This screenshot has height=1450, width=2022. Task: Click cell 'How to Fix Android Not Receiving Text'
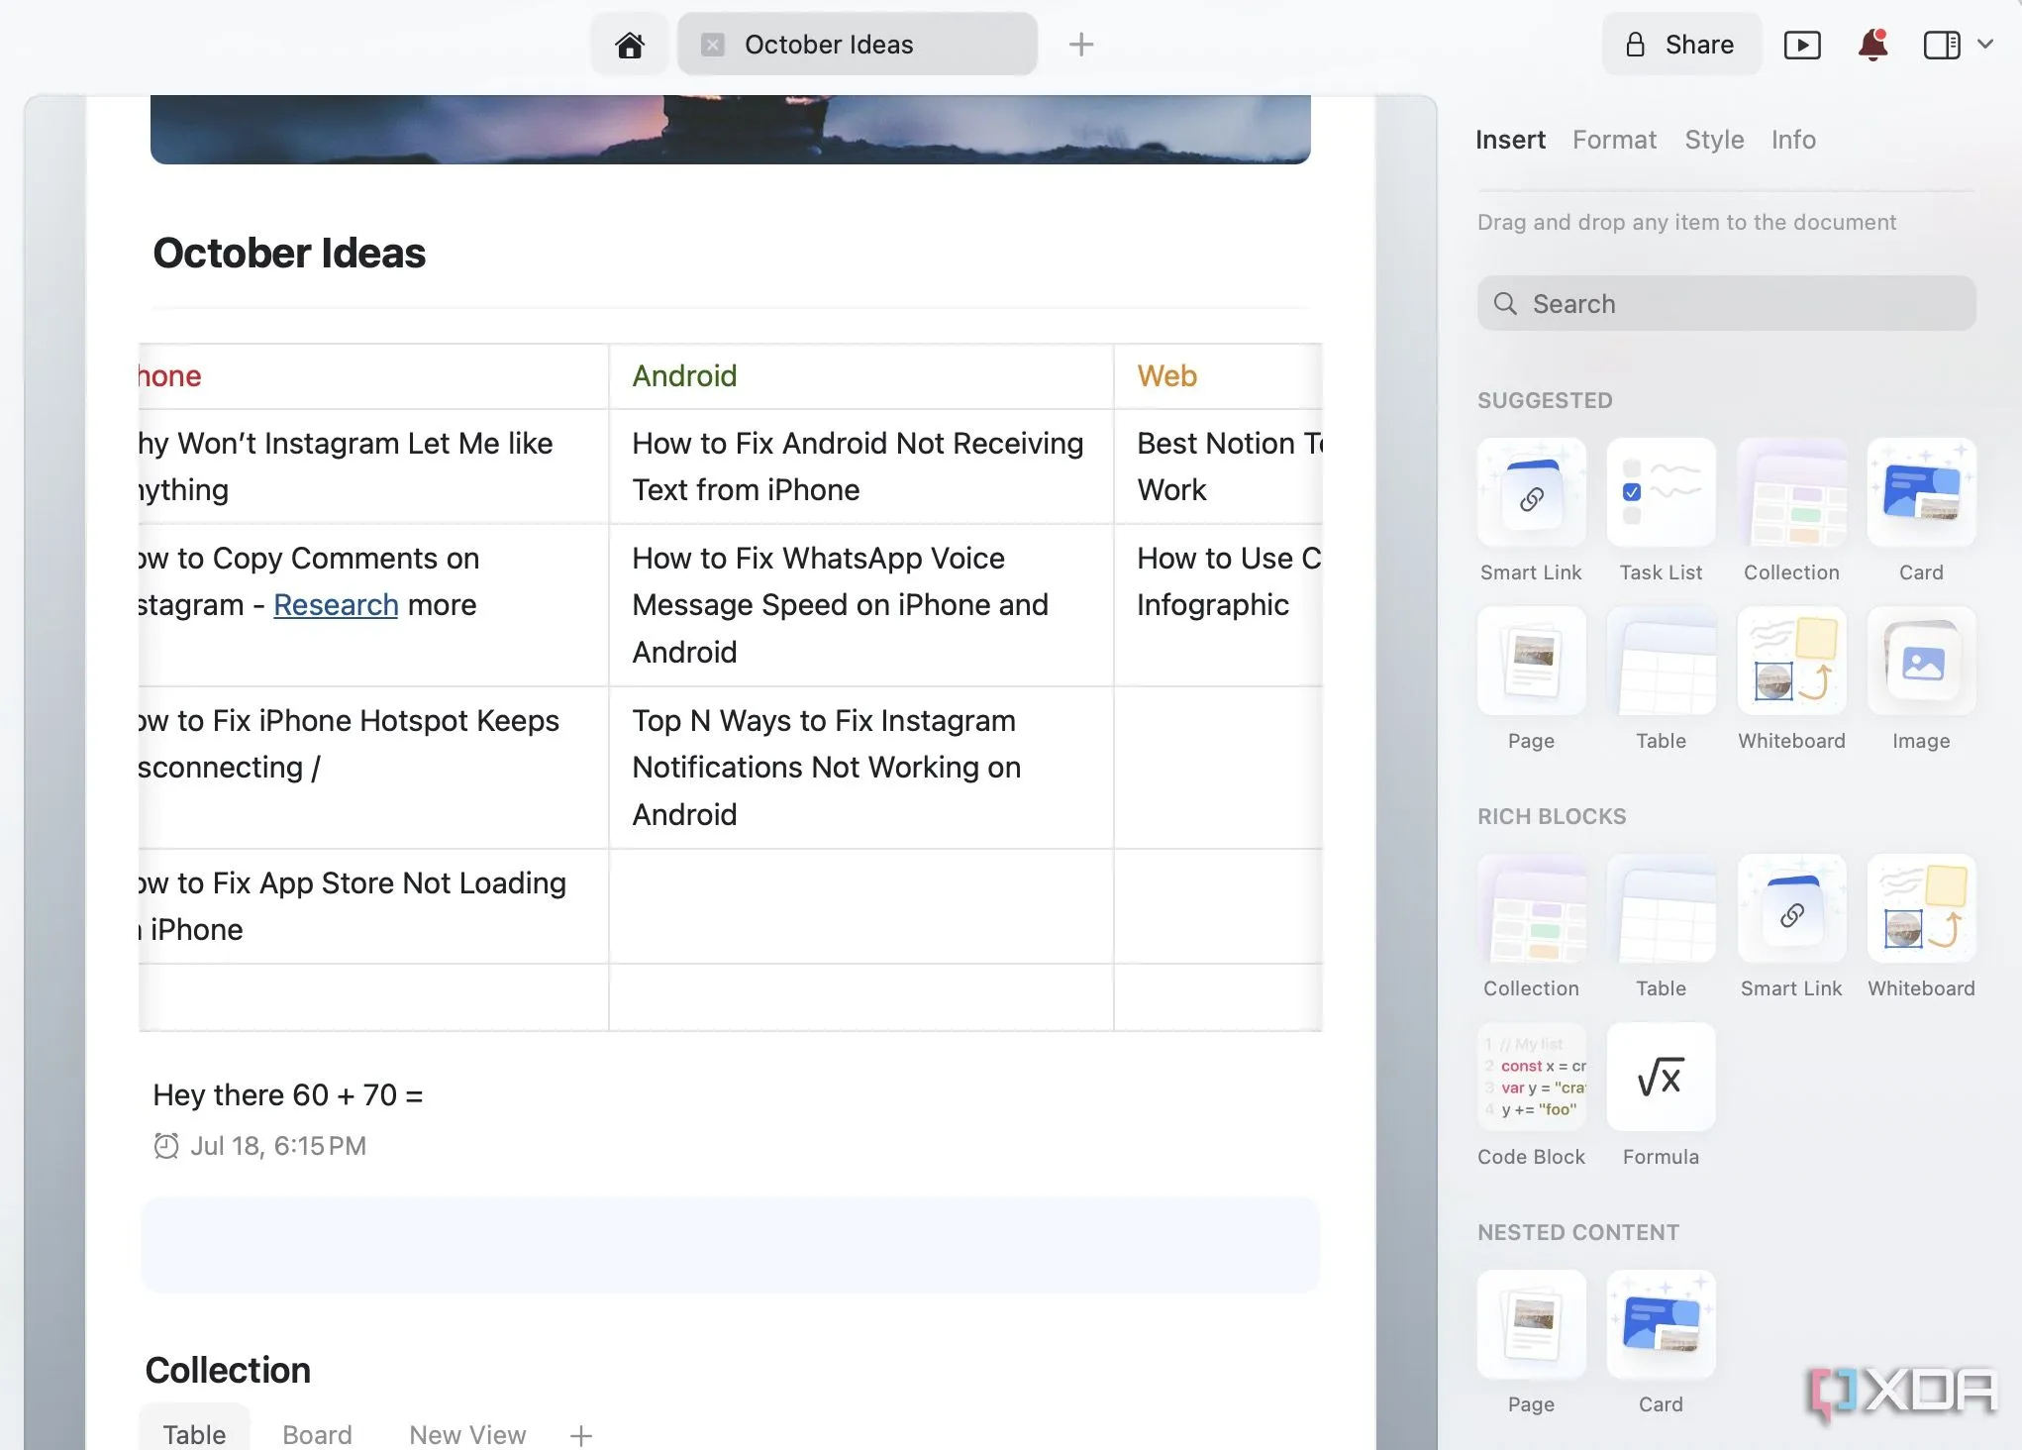pos(860,466)
